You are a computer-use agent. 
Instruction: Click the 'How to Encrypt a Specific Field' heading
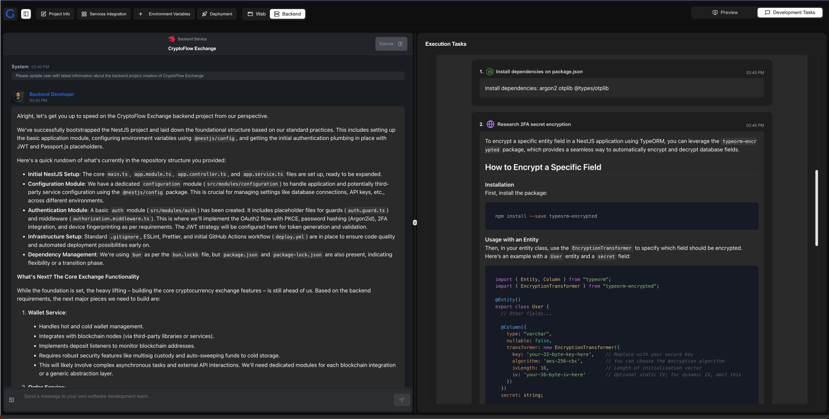[x=543, y=167]
